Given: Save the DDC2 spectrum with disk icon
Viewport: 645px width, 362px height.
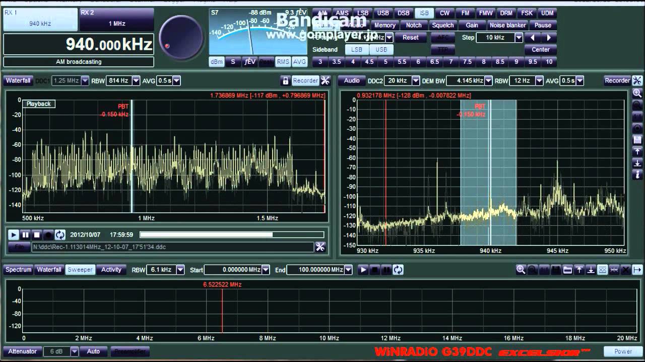Looking at the screenshot, I should coord(637,139).
